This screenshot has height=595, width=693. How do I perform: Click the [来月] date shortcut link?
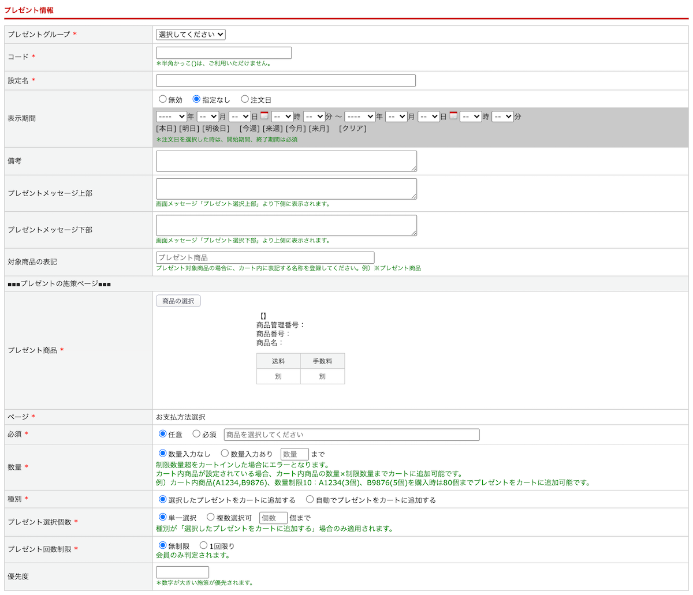(319, 129)
